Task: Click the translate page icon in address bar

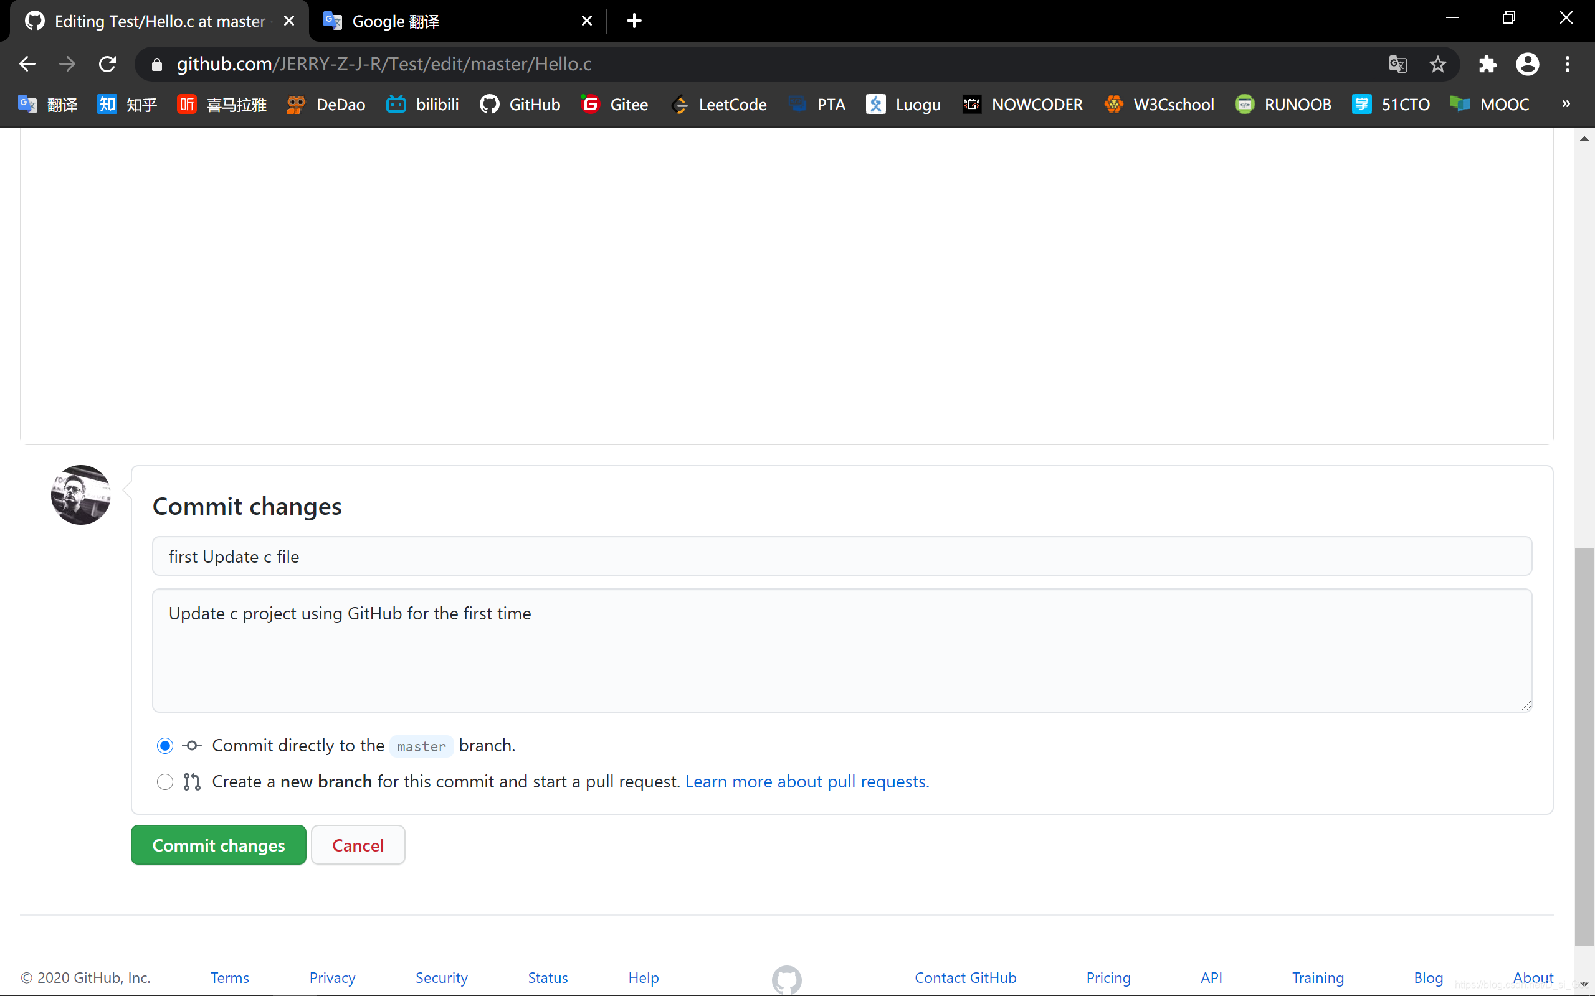Action: 1397,64
